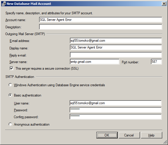Toggle the secure connection (SSL) checkbox
Viewport: 168px width, 145px height.
11,68
